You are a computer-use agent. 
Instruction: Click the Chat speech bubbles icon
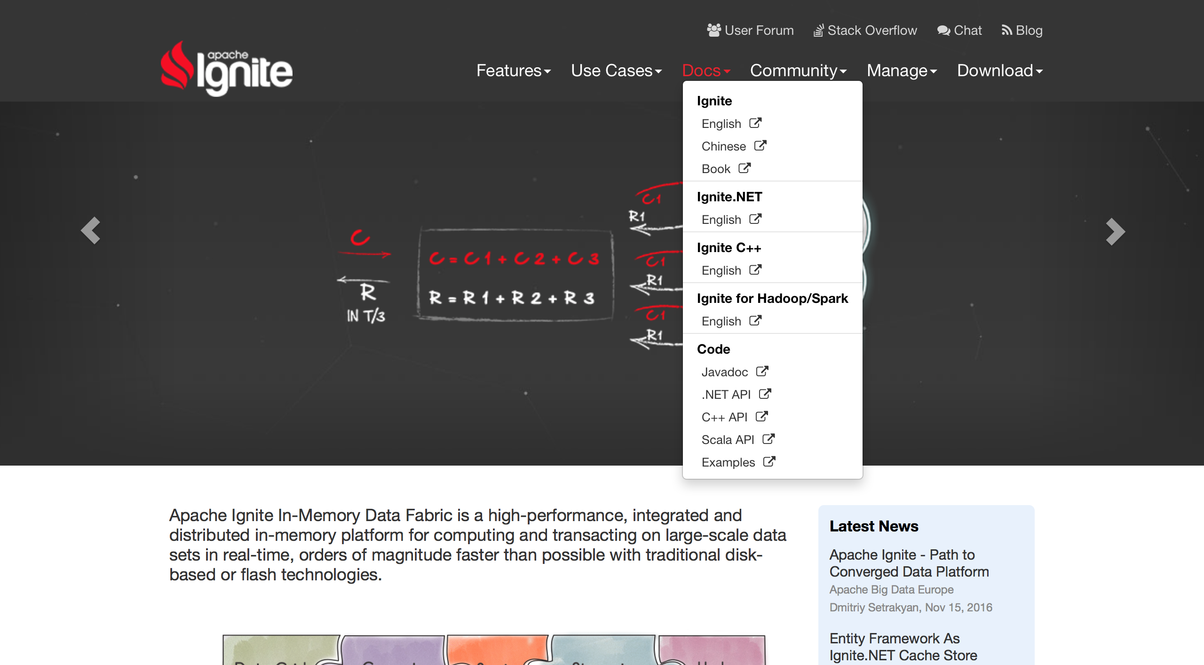[x=943, y=31]
